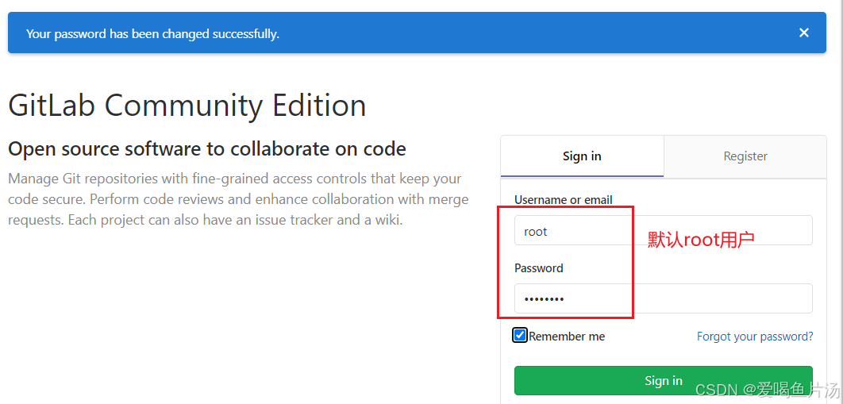The image size is (843, 404).
Task: Click the 'GitLab Community Edition' heading
Action: tap(187, 106)
